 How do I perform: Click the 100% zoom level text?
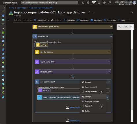pyautogui.click(x=125, y=27)
